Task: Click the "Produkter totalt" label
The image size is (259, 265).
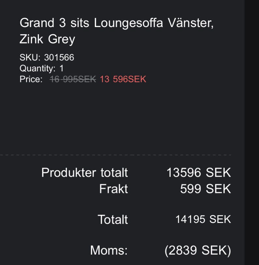Action: click(x=85, y=173)
